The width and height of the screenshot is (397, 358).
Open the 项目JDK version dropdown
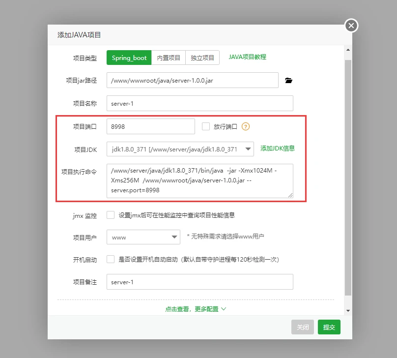[x=180, y=149]
